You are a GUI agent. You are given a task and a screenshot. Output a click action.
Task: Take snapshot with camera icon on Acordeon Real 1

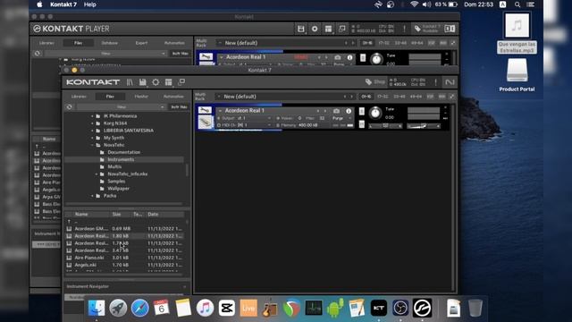tap(336, 111)
